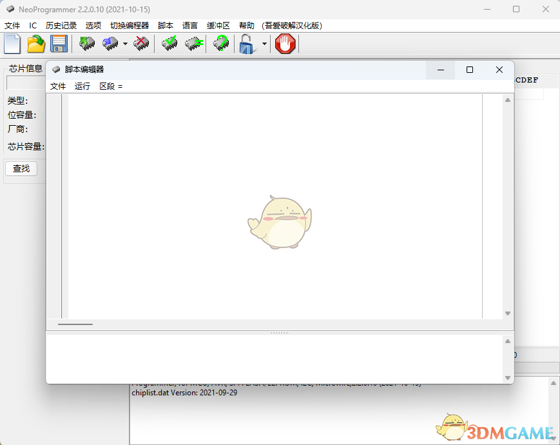Create a new file with the blank page icon
Viewport: 560px width, 445px height.
12,44
